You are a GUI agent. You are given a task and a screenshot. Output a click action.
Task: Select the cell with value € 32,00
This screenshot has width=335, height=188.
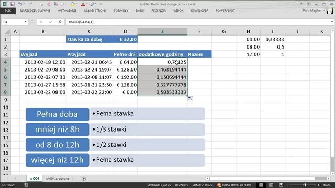125,39
